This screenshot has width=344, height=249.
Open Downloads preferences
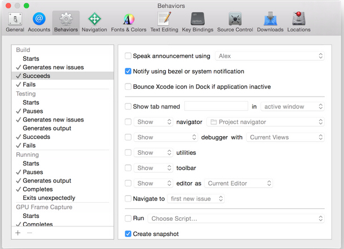tap(270, 21)
